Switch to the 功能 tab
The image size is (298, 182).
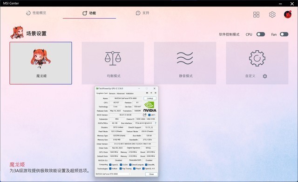point(89,13)
